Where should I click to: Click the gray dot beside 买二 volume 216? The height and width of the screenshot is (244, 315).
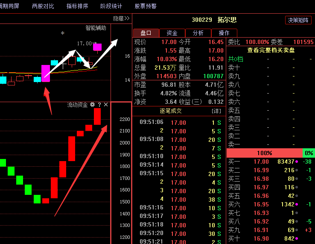pos(297,170)
